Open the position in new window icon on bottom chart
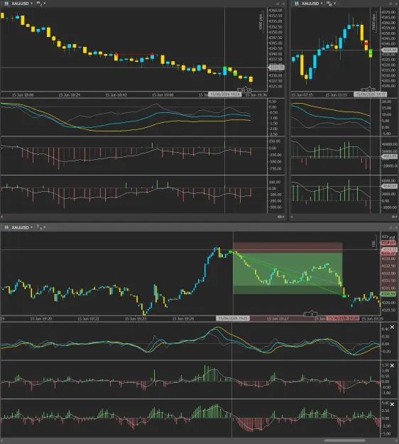The width and height of the screenshot is (399, 444). [392, 239]
